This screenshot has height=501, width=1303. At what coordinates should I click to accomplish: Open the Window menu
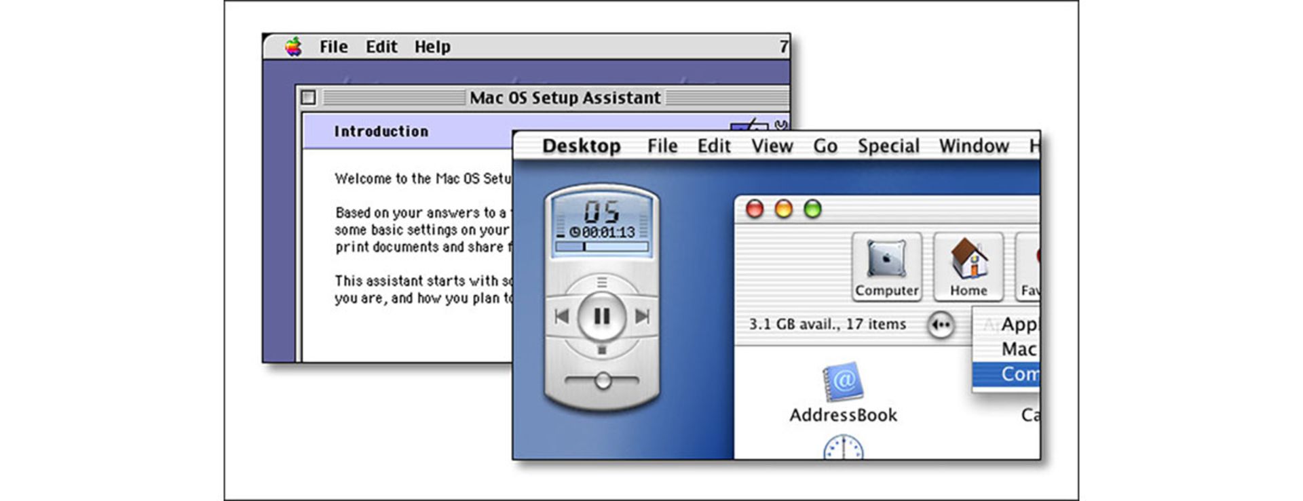[x=974, y=146]
